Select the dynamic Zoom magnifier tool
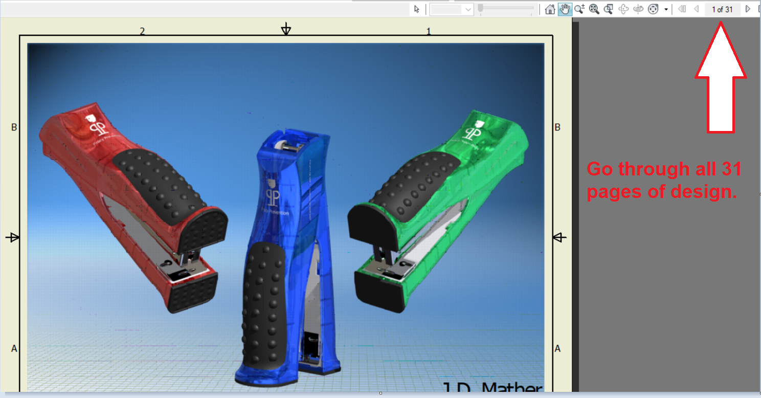This screenshot has height=398, width=761. coord(578,9)
